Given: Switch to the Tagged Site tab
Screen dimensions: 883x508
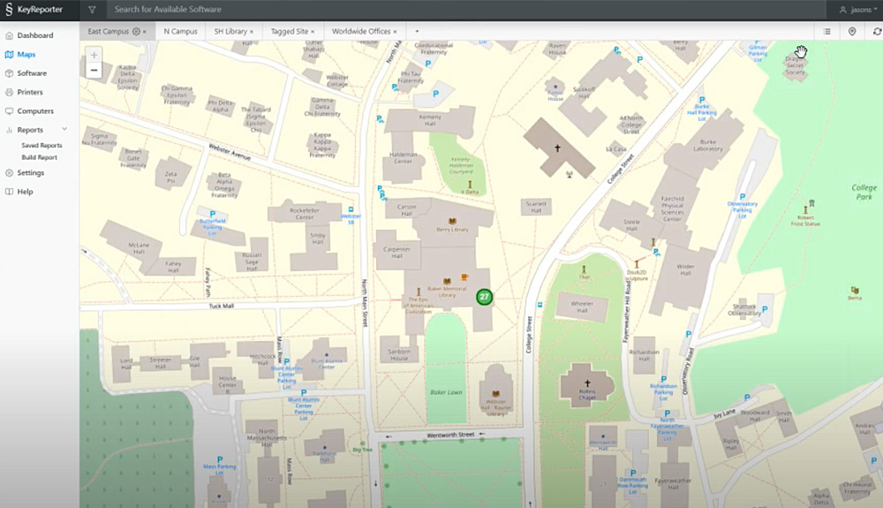Looking at the screenshot, I should click(x=290, y=32).
